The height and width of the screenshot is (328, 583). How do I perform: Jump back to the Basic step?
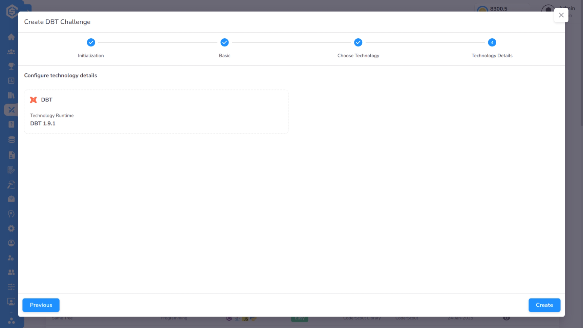(224, 42)
